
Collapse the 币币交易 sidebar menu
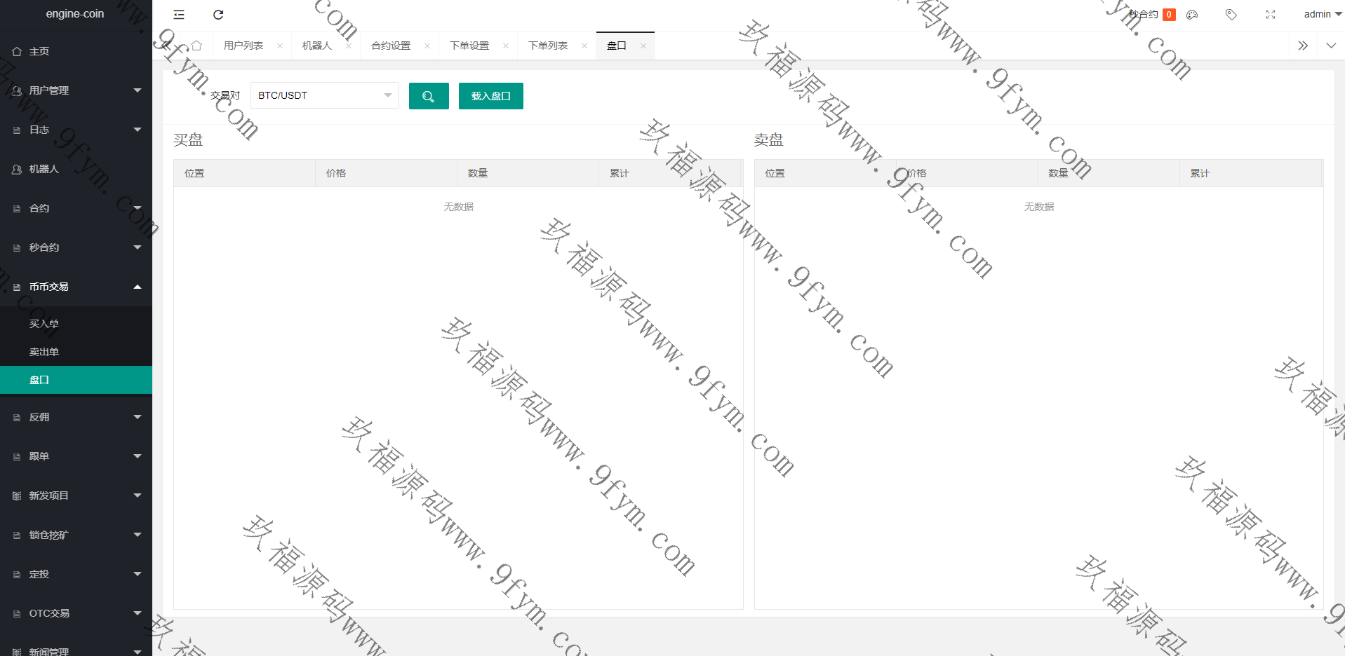click(76, 287)
